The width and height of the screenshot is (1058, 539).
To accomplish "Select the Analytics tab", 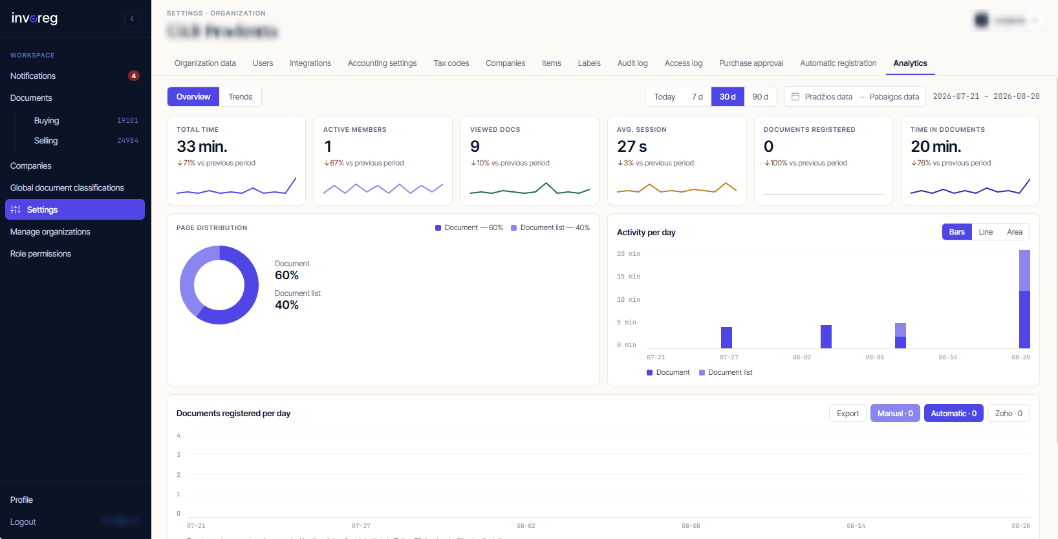I will coord(910,63).
